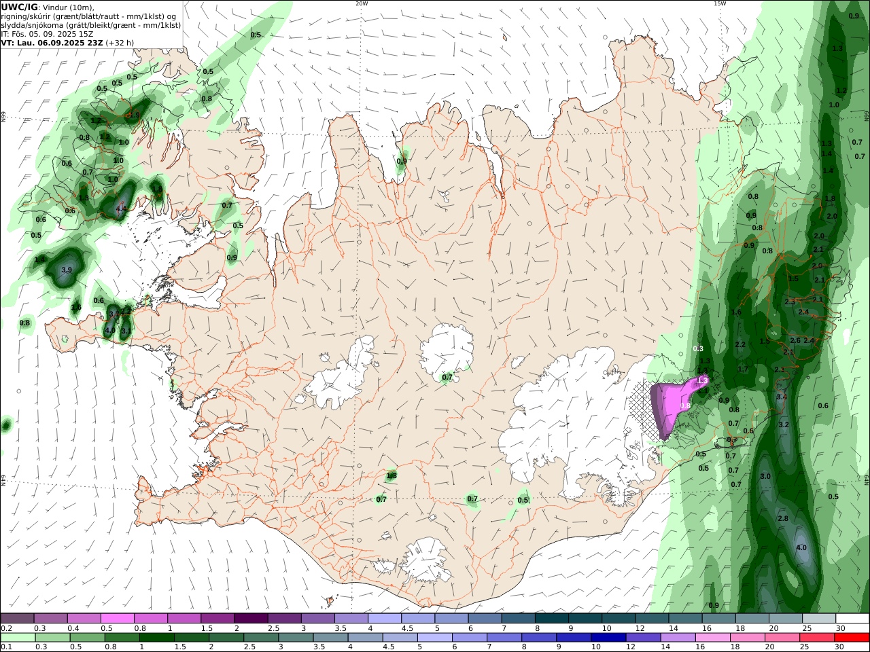Click the '20W' longitude label
This screenshot has height=652, width=870.
coord(362,3)
